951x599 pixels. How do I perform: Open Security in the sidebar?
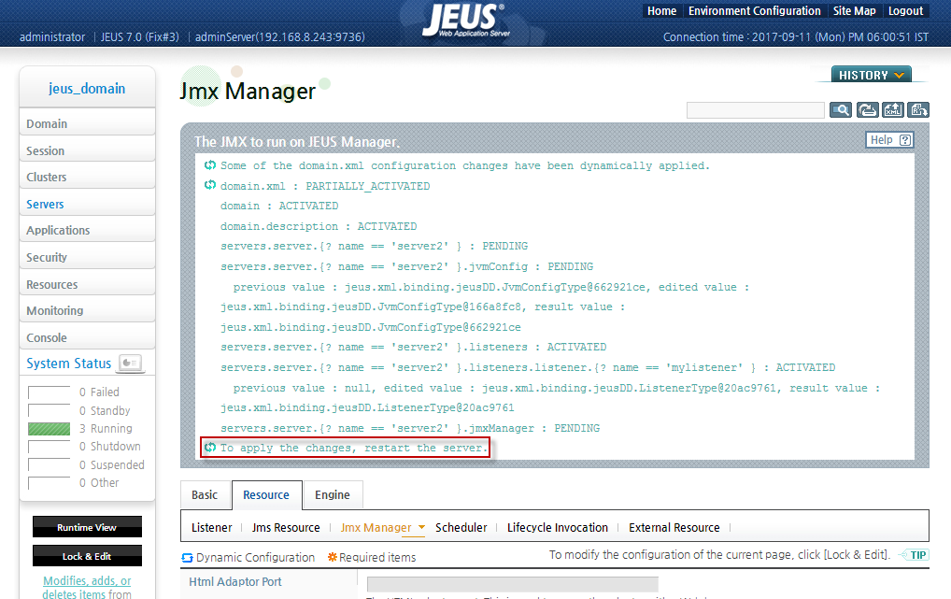click(87, 257)
